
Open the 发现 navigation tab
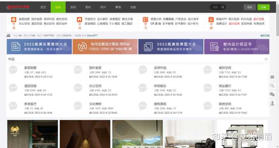coord(73,7)
